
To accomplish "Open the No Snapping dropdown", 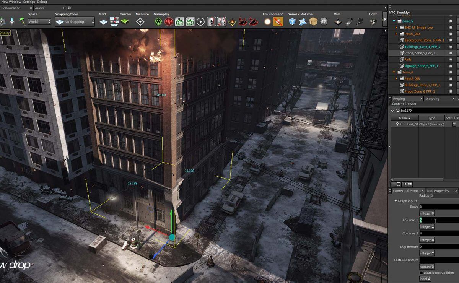I will (75, 22).
